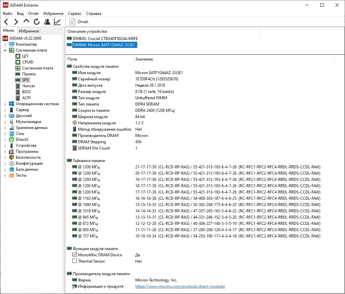This screenshot has height=294, width=345.
Task: Expand the Компьютер tree node
Action: click(5, 44)
